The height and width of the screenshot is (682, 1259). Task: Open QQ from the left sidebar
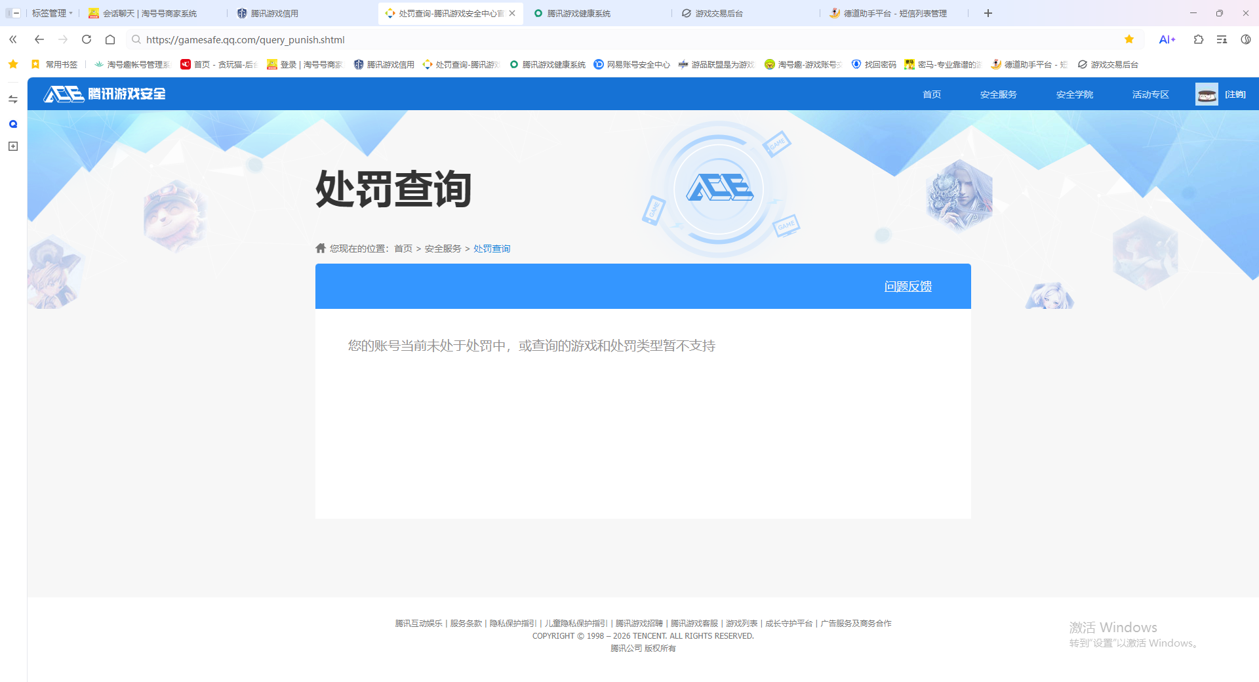pos(12,123)
